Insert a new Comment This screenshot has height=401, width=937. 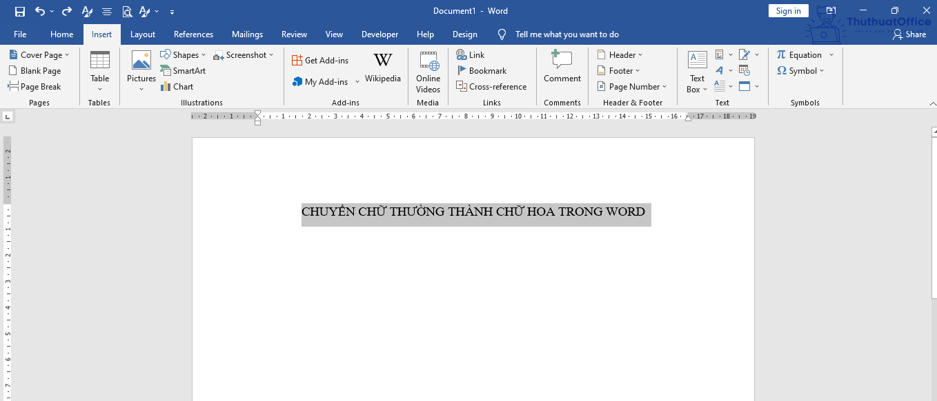(562, 69)
